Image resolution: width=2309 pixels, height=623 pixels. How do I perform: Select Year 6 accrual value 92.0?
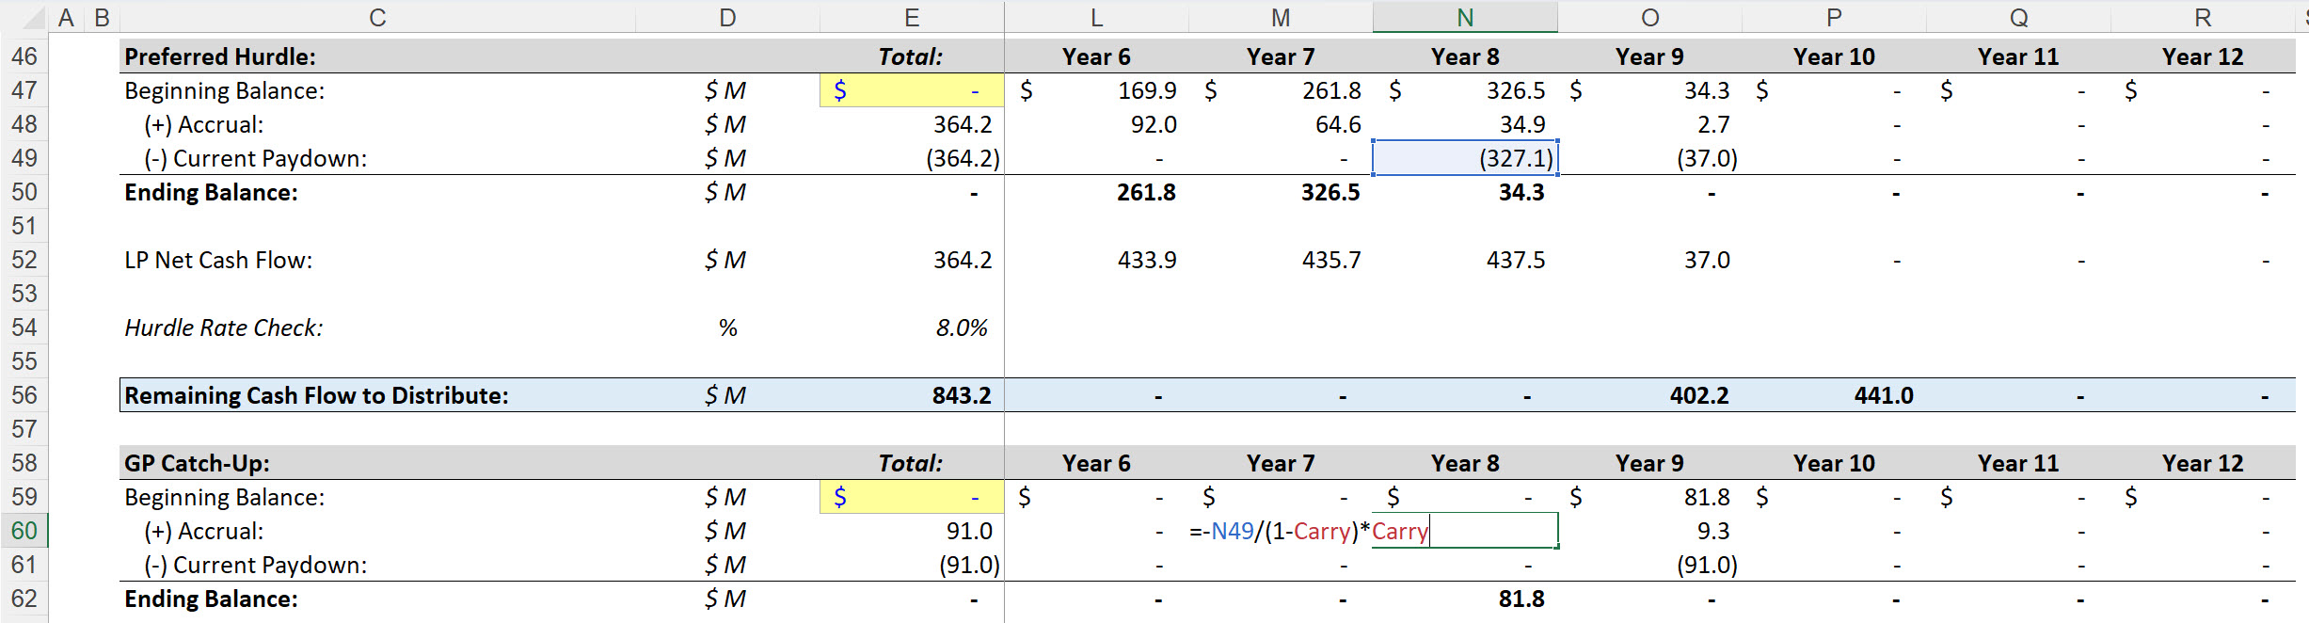[1154, 124]
